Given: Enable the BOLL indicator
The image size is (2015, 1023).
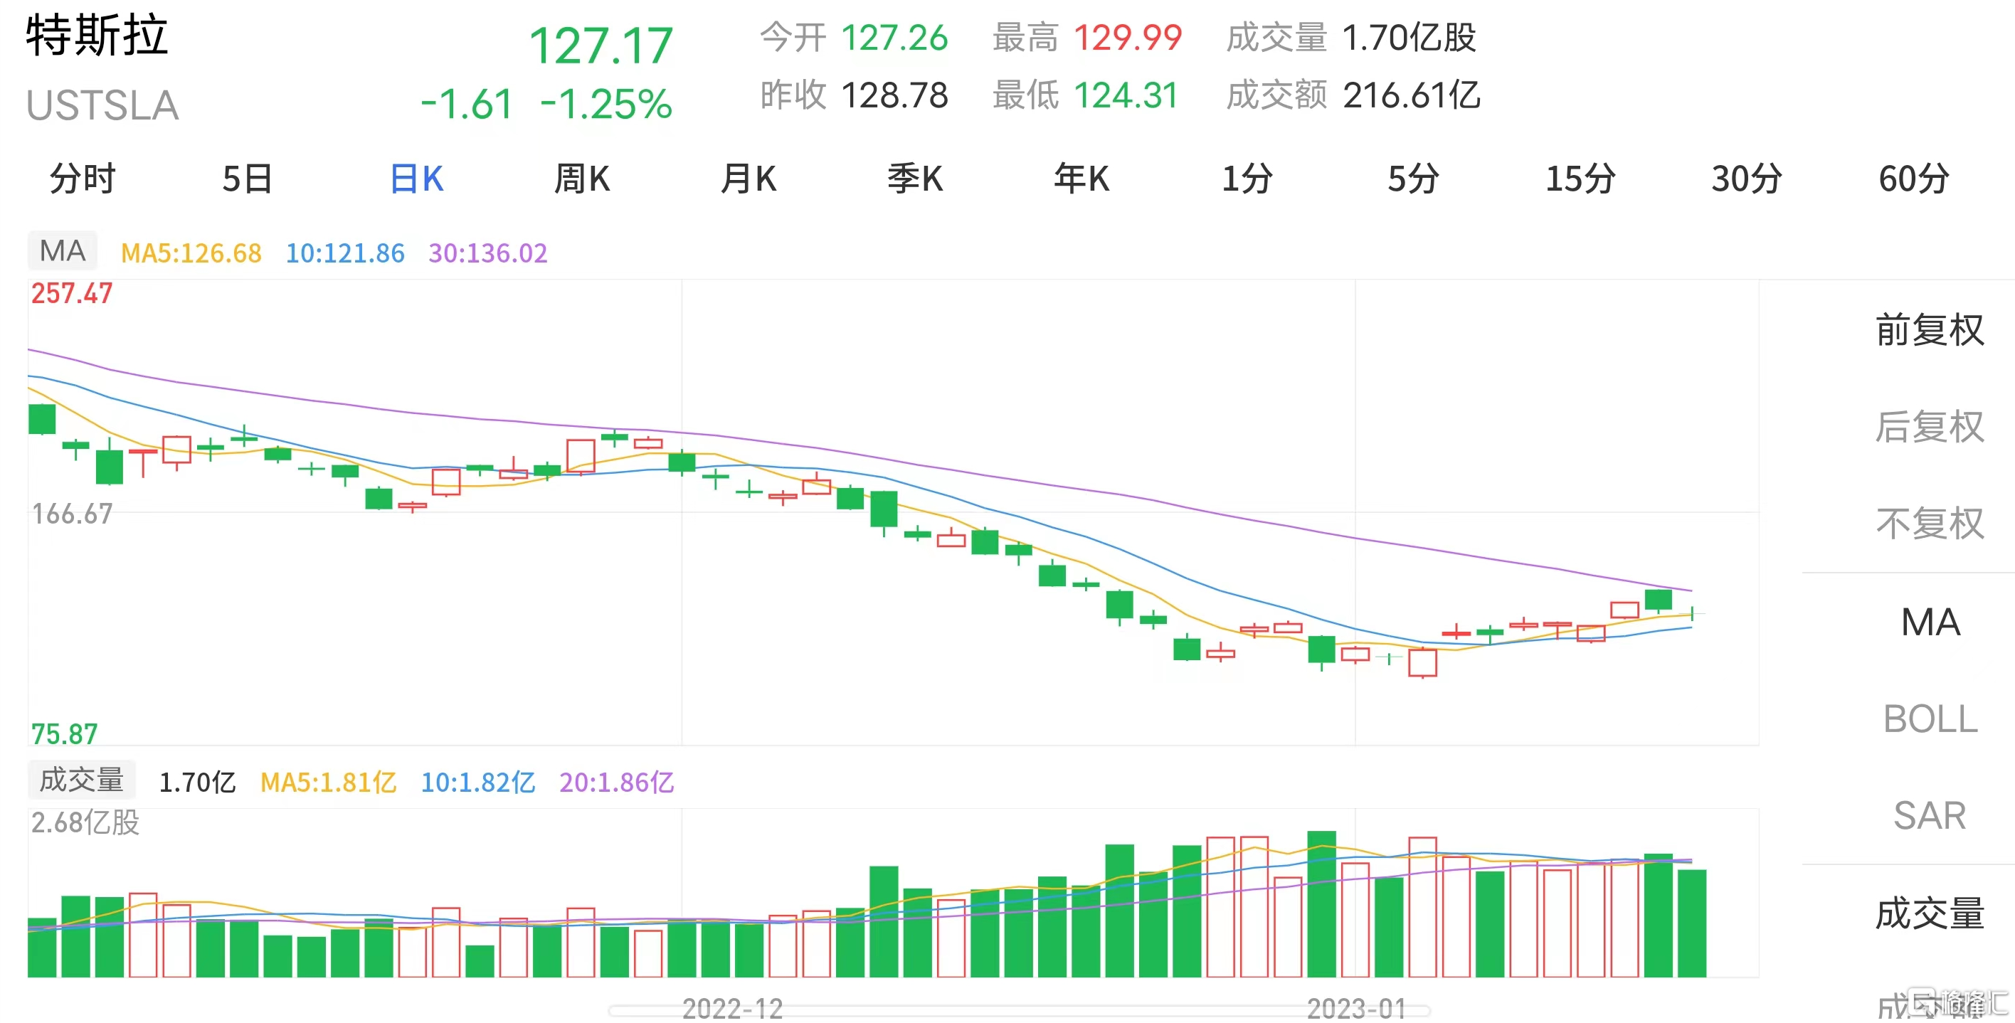Looking at the screenshot, I should pyautogui.click(x=1930, y=719).
